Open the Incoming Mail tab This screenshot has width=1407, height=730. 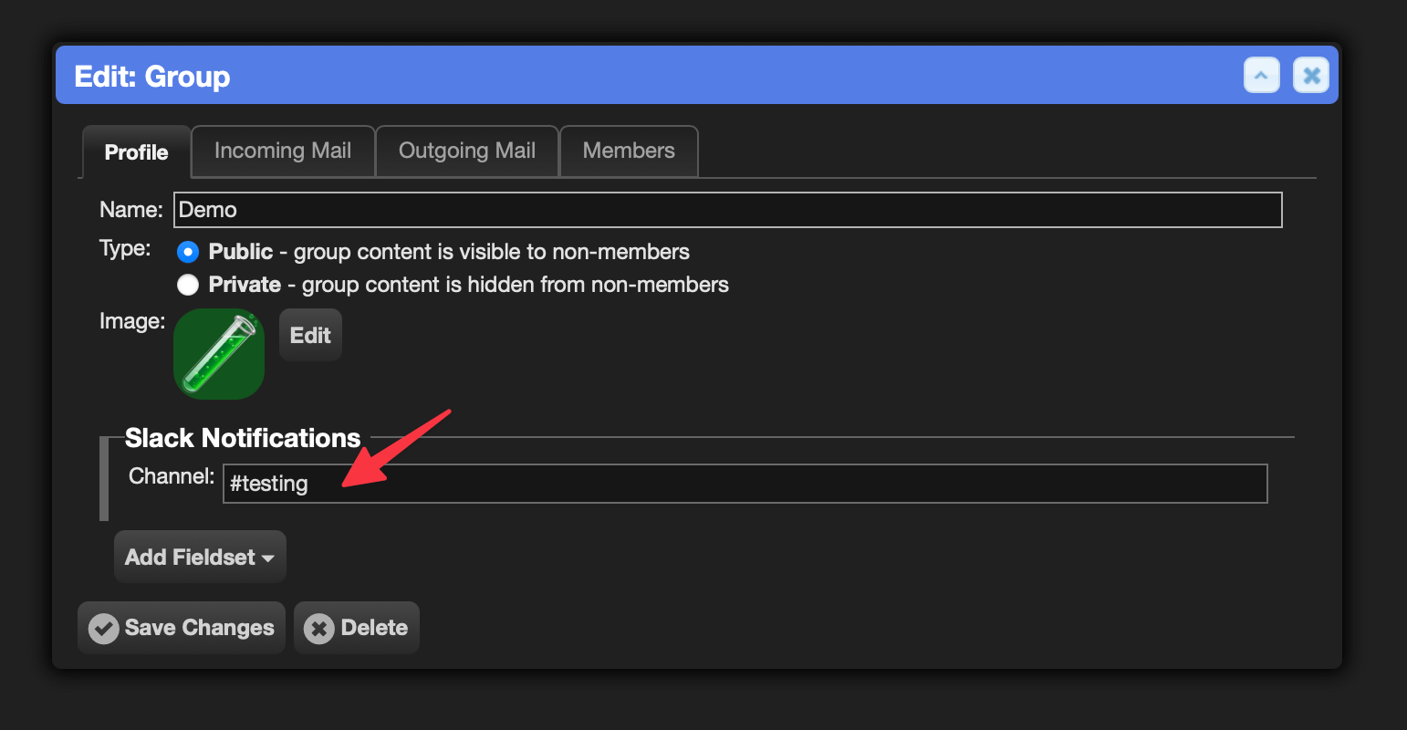[x=283, y=151]
